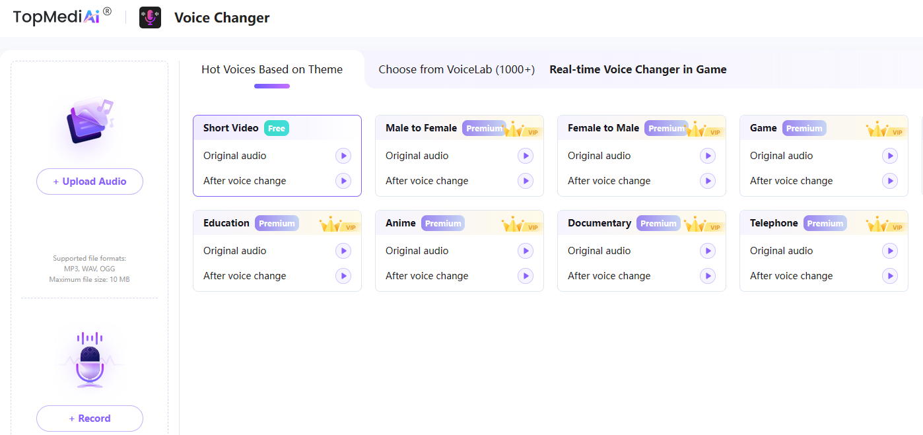This screenshot has height=435, width=923.
Task: Open Real-time Voice Changer in Game tab
Action: 638,69
